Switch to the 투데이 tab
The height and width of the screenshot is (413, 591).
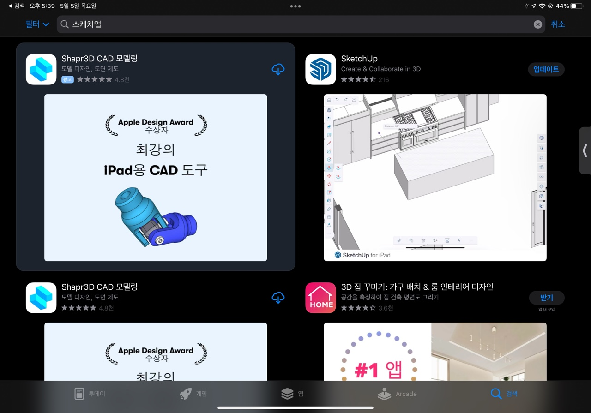90,394
